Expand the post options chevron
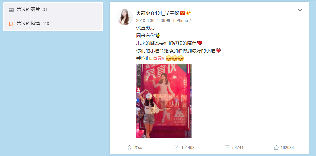The image size is (316, 156). tap(300, 10)
